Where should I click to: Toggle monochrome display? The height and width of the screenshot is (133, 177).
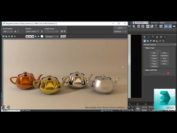38,37
